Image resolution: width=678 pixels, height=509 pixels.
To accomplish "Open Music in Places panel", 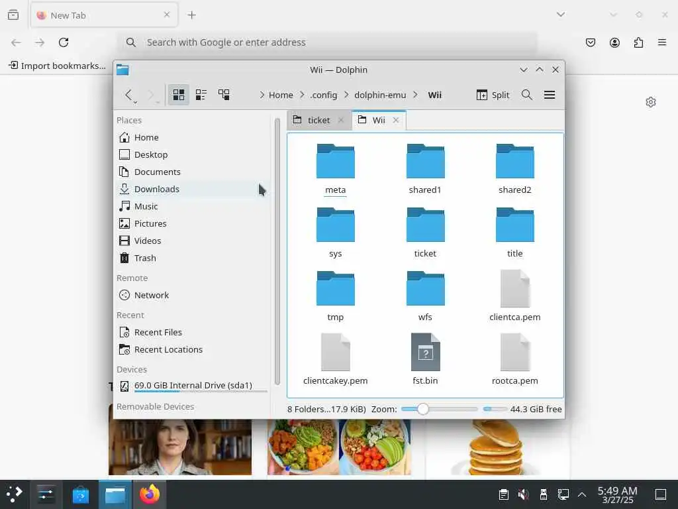I will (193, 207).
